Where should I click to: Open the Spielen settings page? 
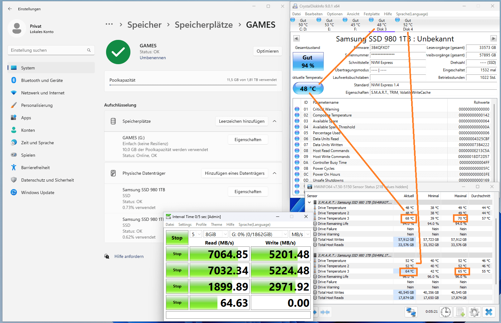[51, 155]
